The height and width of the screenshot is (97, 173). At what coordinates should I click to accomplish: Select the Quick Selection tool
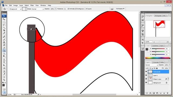coord(4,27)
